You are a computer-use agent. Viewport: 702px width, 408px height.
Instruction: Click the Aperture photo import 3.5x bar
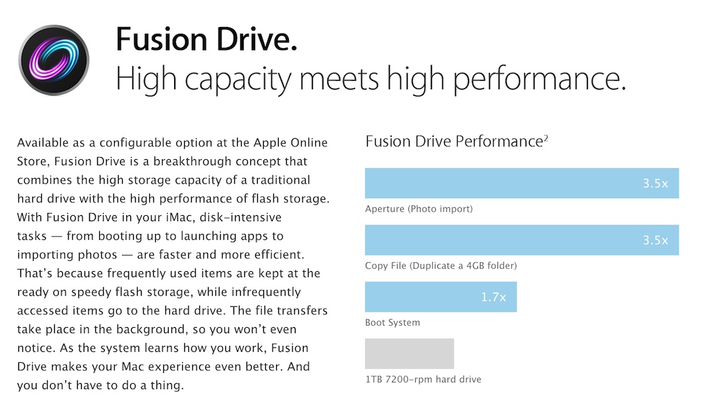pyautogui.click(x=522, y=183)
